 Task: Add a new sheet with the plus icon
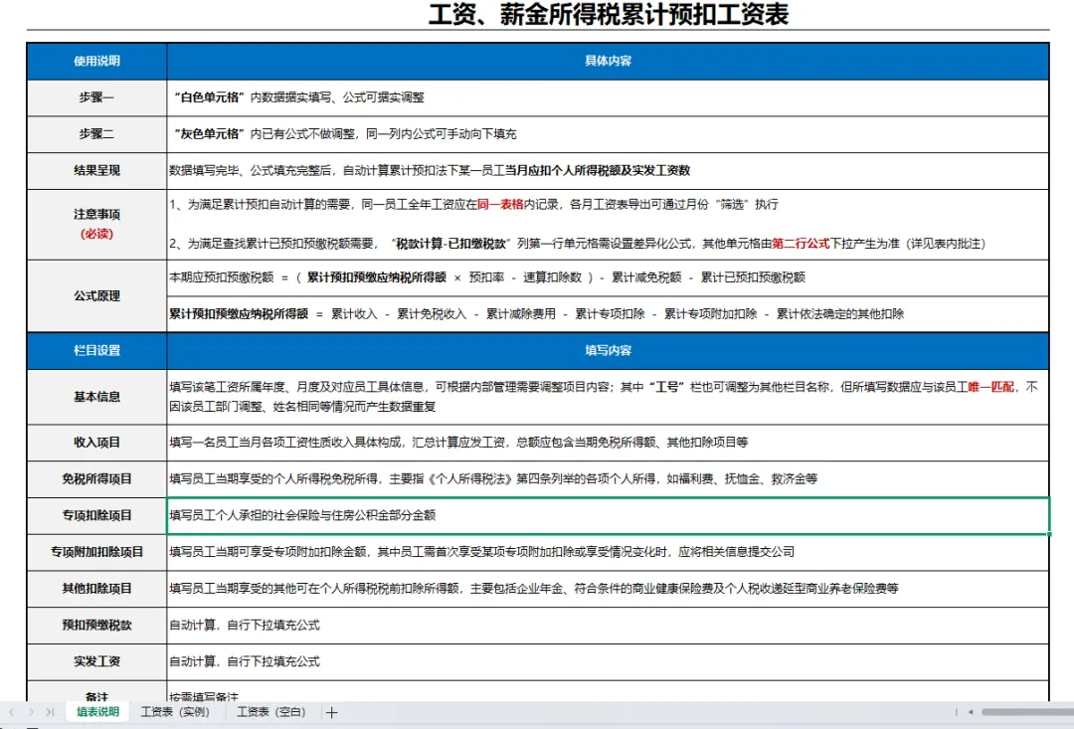[331, 712]
